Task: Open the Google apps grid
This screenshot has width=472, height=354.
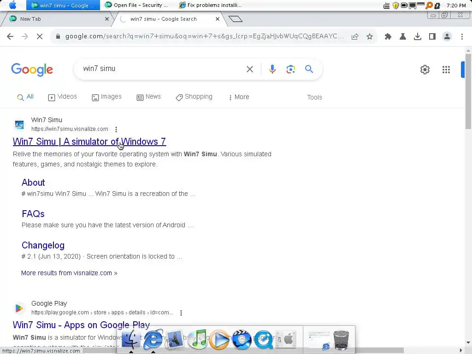Action: click(446, 70)
